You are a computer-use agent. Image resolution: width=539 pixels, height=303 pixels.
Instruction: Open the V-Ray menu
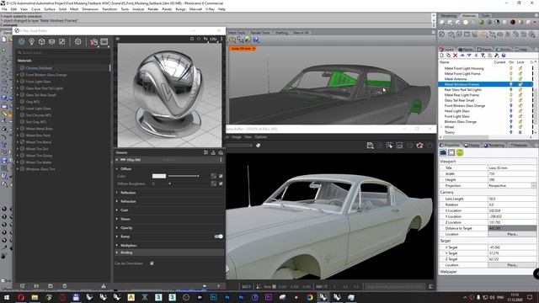210,9
